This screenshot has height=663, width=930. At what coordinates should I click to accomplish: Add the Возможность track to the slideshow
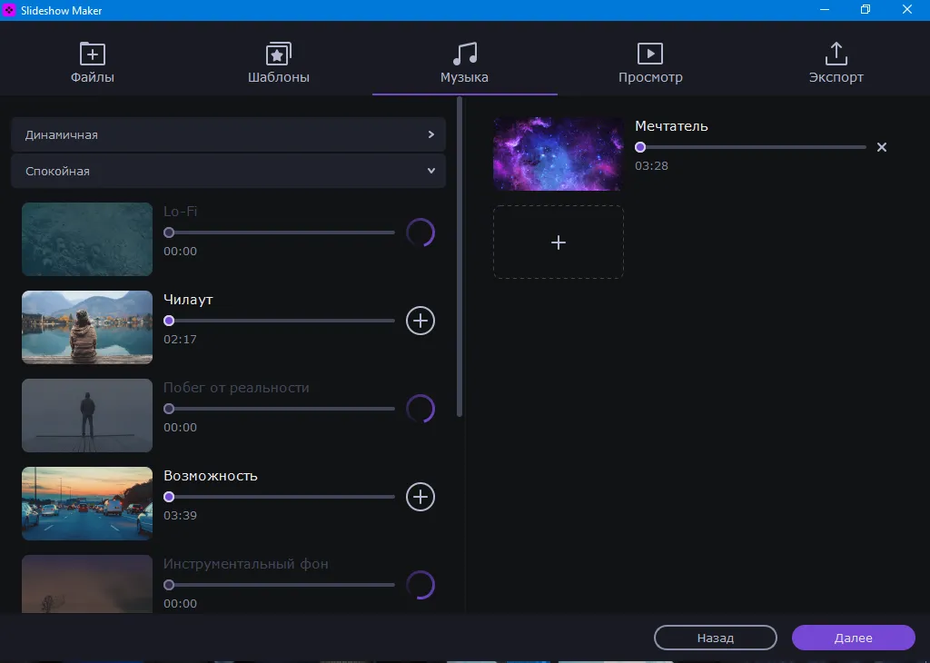click(420, 497)
